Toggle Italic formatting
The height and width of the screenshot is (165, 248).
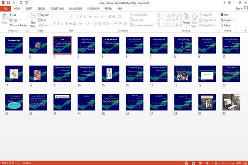point(58,24)
